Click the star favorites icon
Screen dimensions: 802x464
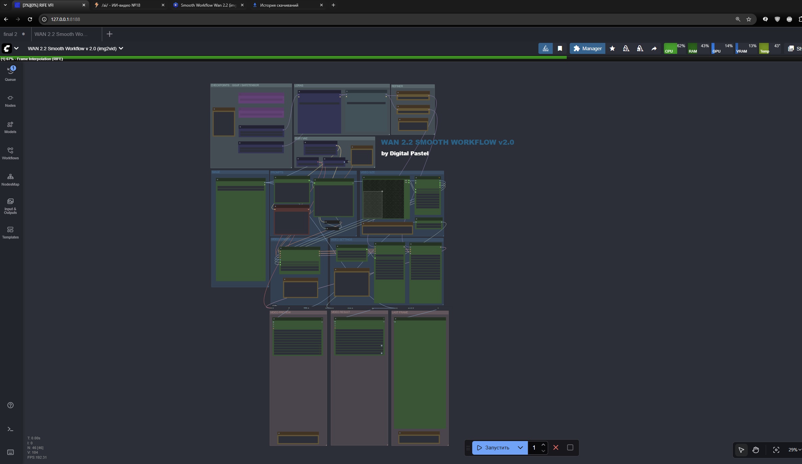click(612, 49)
